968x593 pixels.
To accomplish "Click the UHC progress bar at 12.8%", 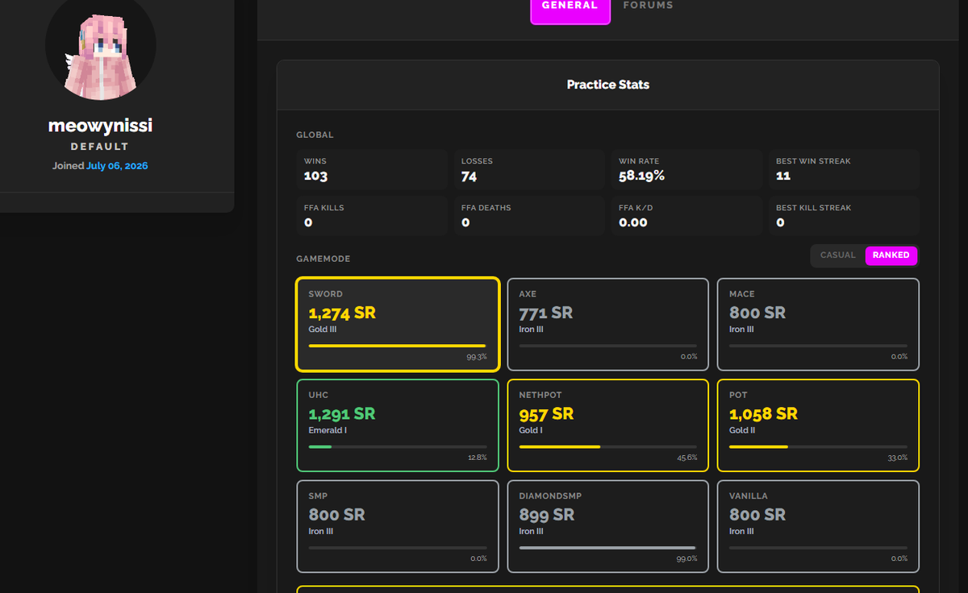I will click(398, 446).
